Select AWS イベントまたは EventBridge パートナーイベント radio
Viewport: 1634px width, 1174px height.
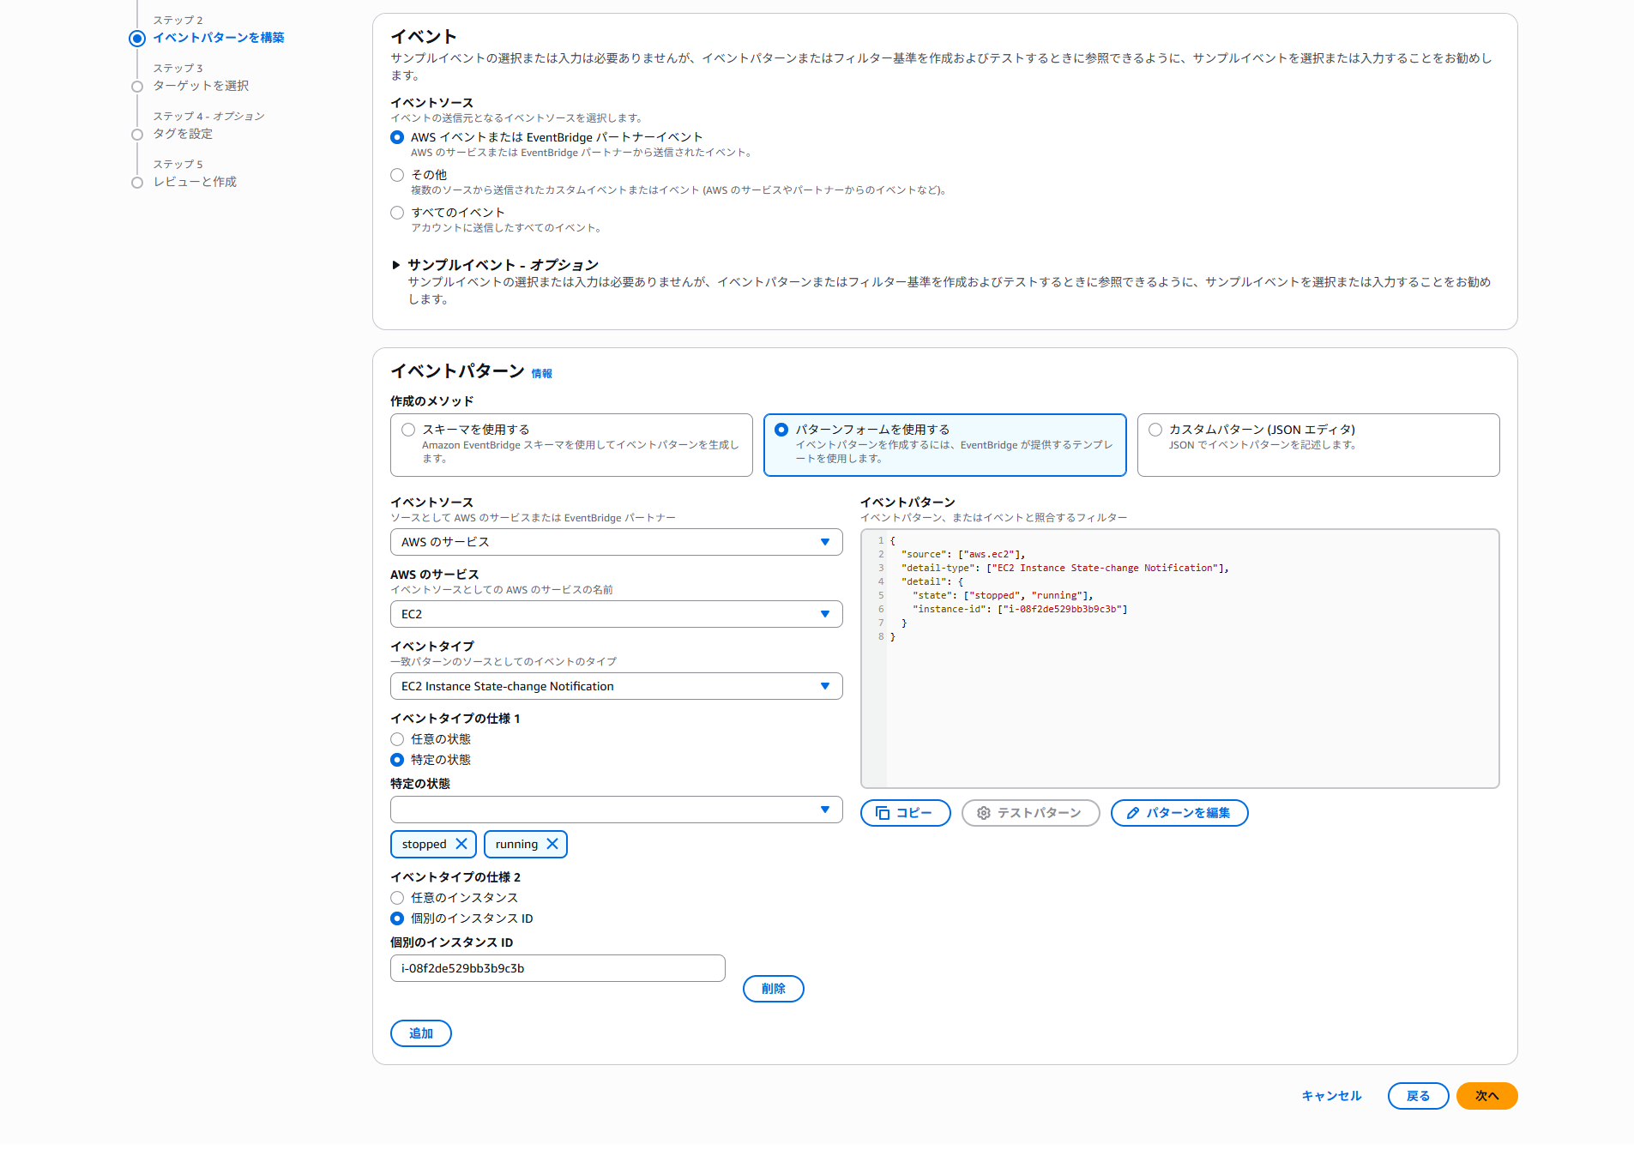pos(397,137)
